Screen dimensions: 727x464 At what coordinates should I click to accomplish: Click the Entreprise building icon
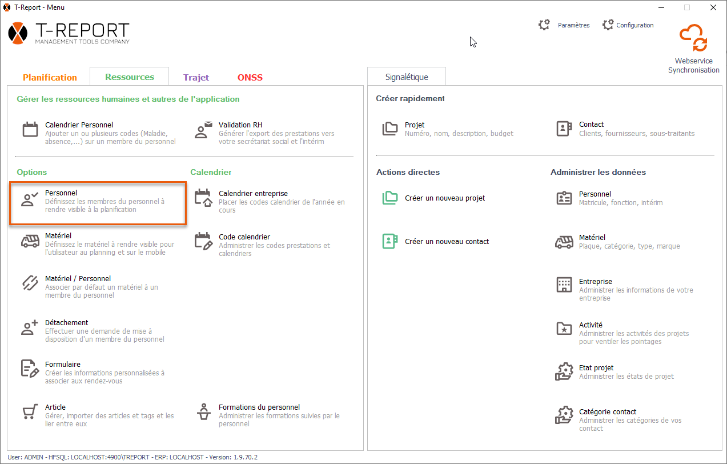tap(564, 285)
